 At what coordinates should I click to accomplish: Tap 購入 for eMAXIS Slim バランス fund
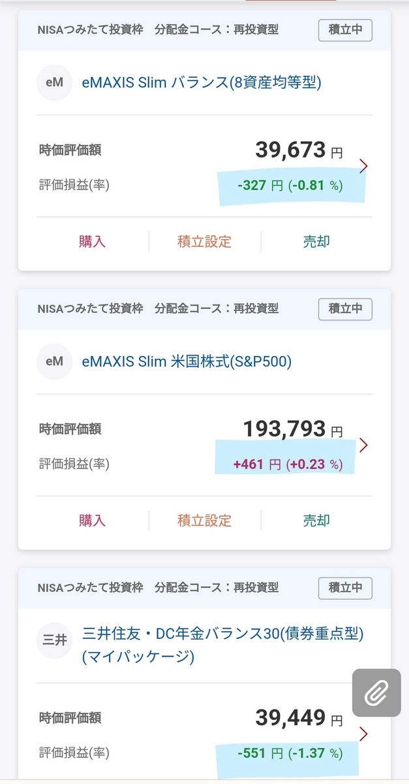92,242
